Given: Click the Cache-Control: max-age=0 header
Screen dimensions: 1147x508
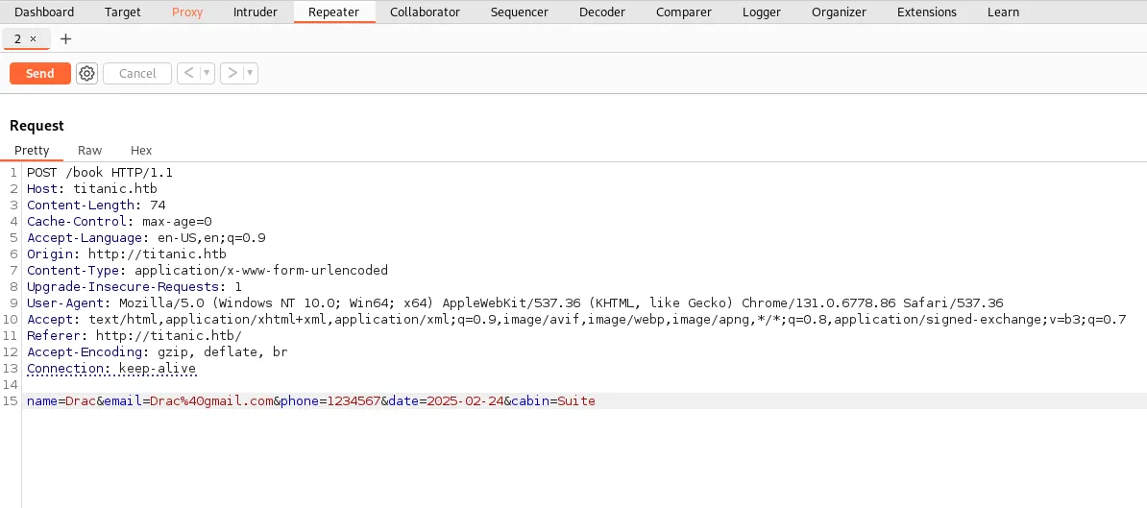Looking at the screenshot, I should point(119,222).
